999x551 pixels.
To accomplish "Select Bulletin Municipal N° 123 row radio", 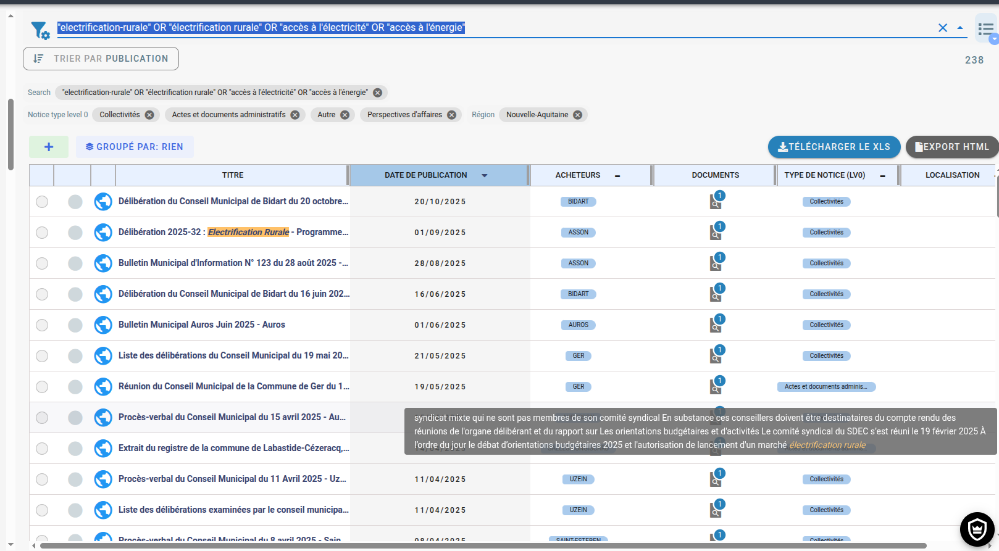I will point(42,263).
